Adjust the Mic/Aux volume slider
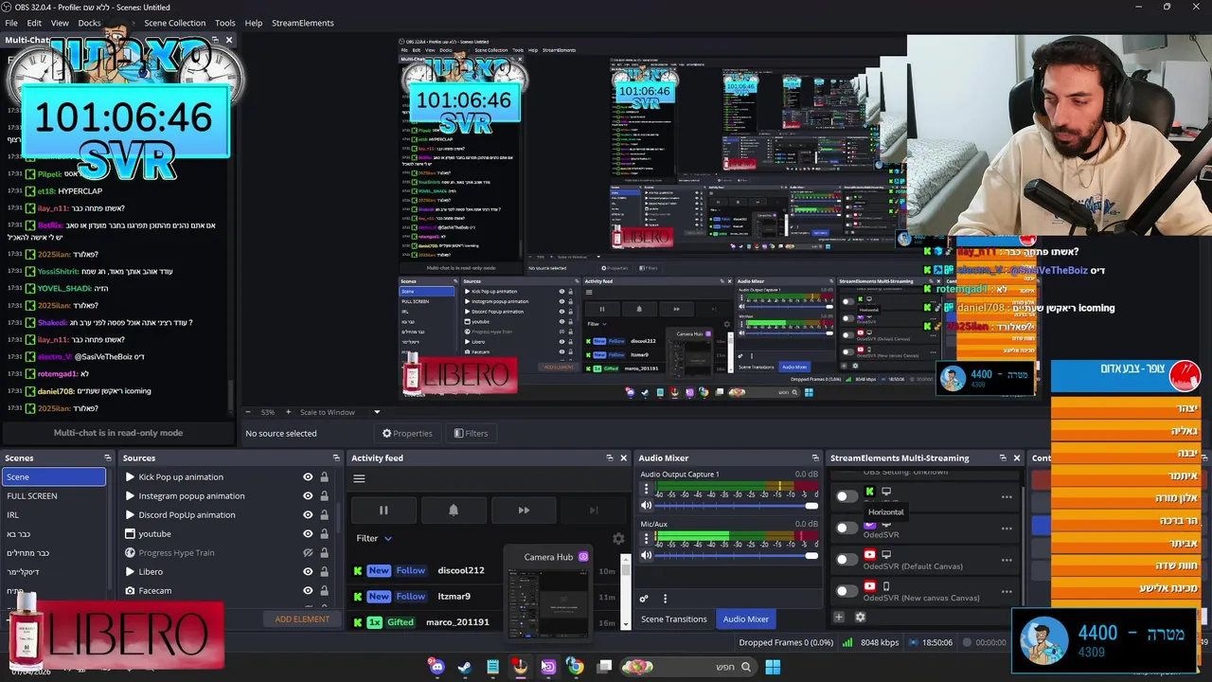This screenshot has width=1212, height=682. 735,555
